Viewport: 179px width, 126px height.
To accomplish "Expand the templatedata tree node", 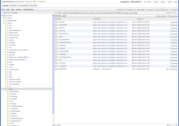I will [x=4, y=21].
